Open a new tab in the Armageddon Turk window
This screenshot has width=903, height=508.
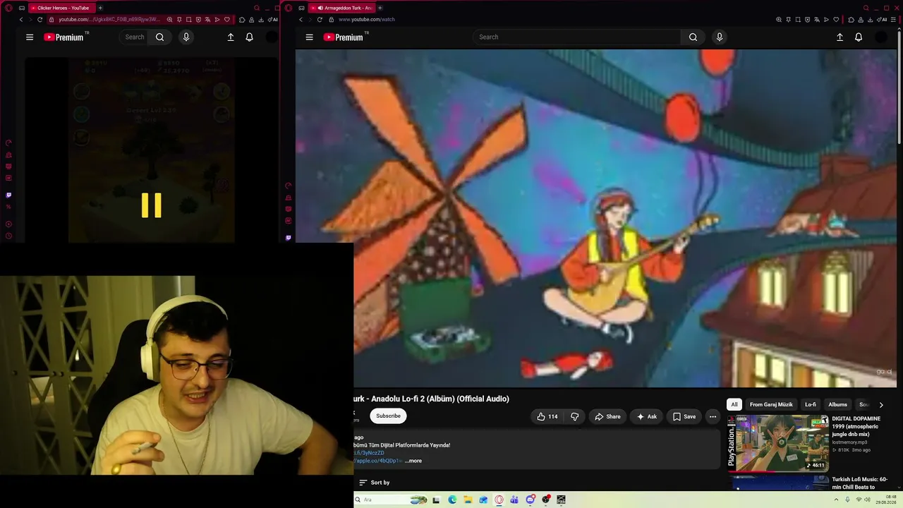click(x=380, y=8)
